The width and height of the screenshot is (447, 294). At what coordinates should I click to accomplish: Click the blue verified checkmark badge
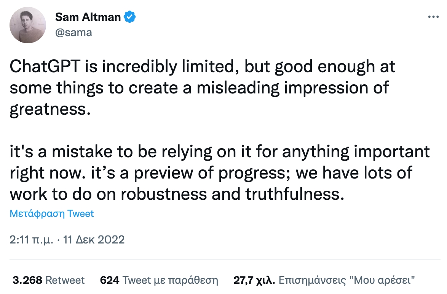[x=130, y=17]
